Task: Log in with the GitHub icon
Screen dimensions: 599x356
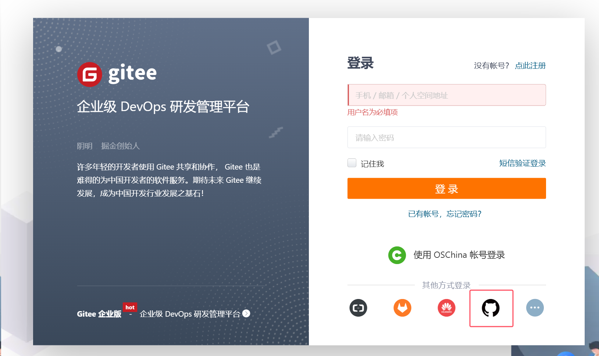Action: click(x=491, y=308)
